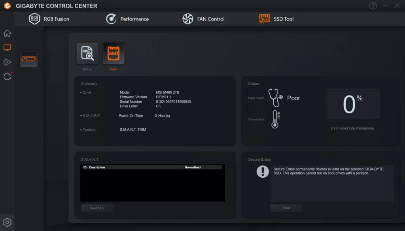The image size is (405, 231).
Task: Click the Temperature thermometer icon
Action: point(276,119)
